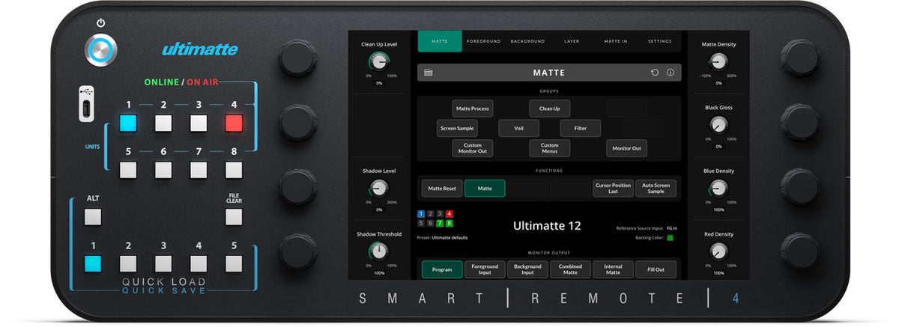Click the Shadow Threshold dial

[379, 251]
